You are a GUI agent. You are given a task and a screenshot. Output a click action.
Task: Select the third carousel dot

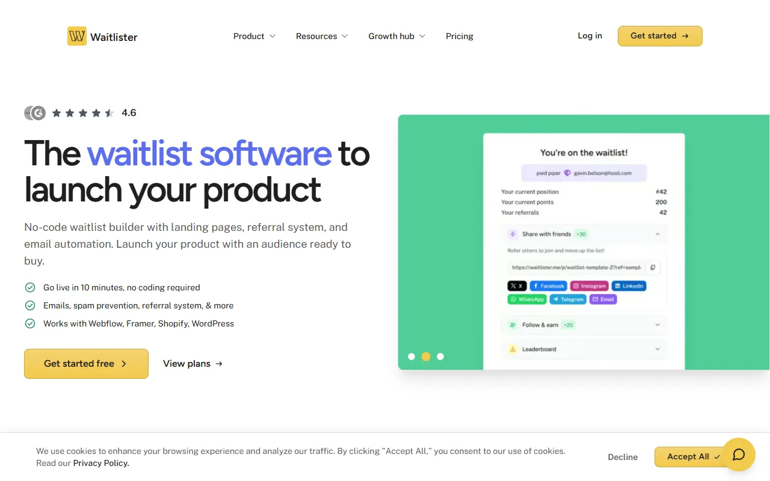click(x=440, y=357)
